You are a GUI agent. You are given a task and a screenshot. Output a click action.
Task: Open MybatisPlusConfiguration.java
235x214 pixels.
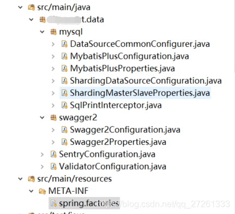129,57
